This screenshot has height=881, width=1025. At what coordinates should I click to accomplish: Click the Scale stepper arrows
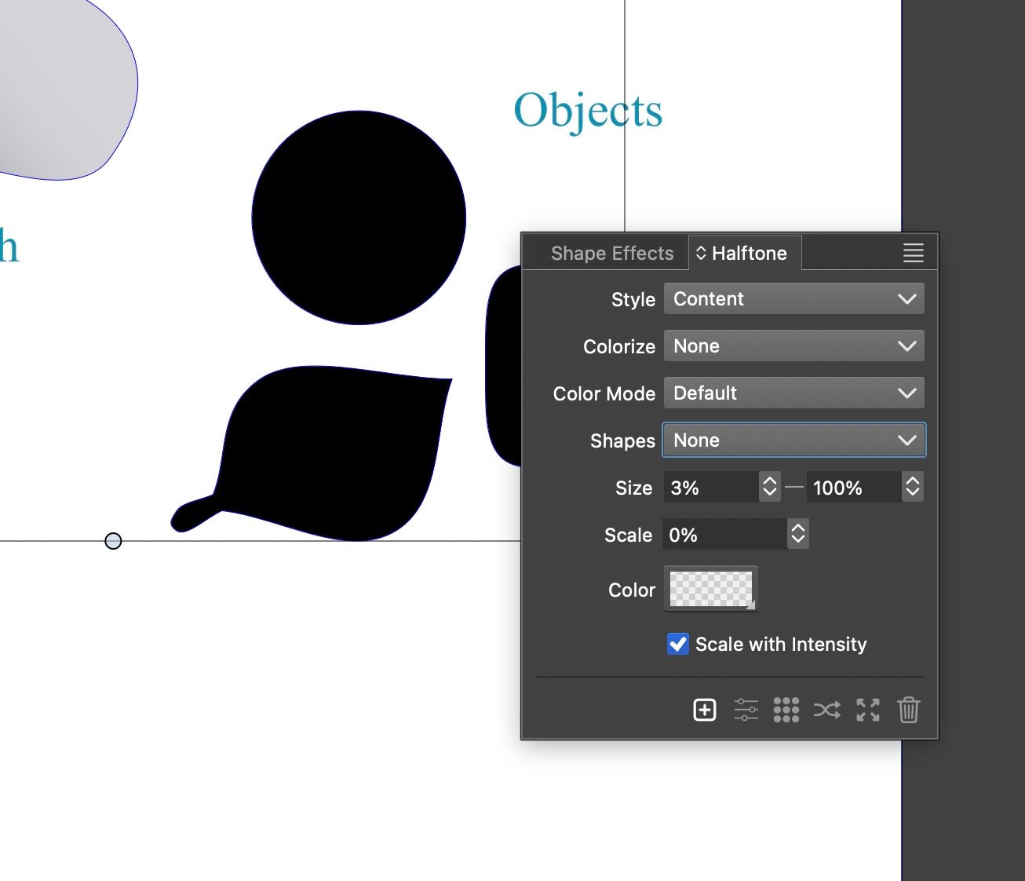pyautogui.click(x=798, y=535)
